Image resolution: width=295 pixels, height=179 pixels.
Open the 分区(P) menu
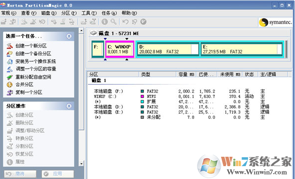click(x=69, y=13)
